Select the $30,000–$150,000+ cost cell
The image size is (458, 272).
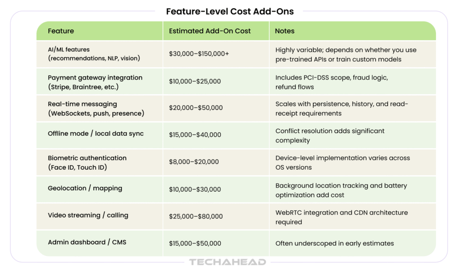coord(199,54)
